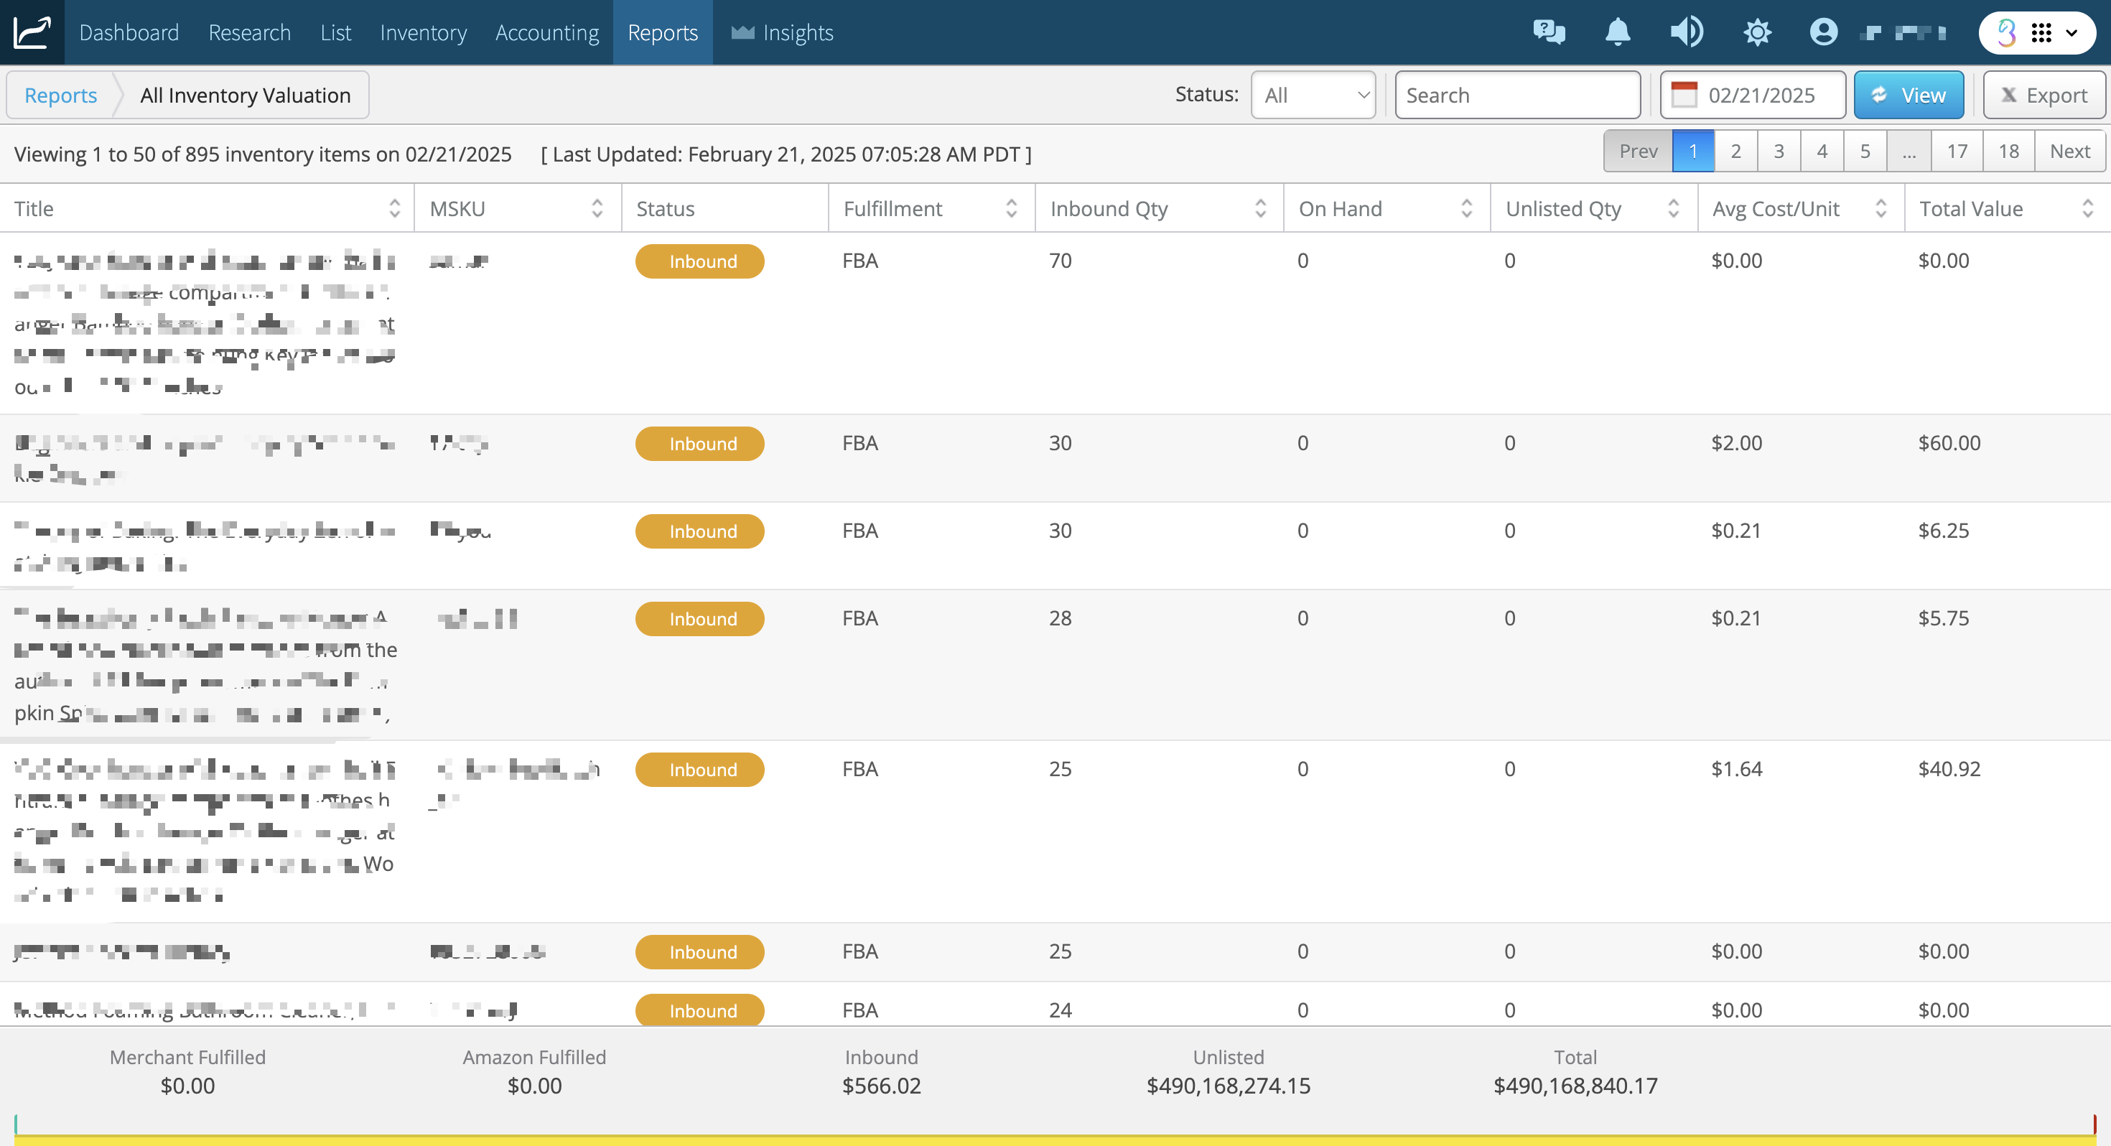This screenshot has height=1146, width=2111.
Task: Click the announcements speaker icon
Action: coord(1687,33)
